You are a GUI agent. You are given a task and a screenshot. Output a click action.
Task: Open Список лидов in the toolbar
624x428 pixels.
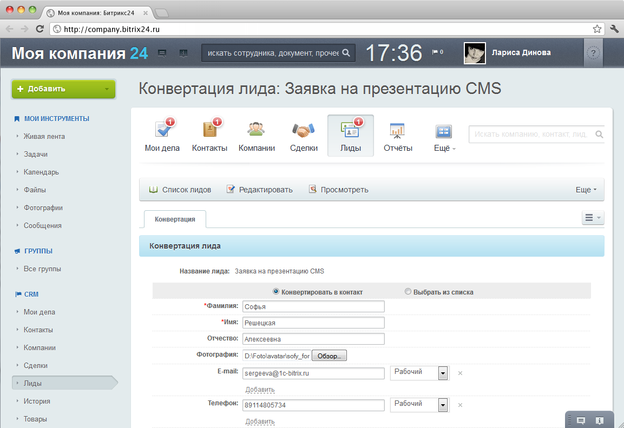[180, 190]
